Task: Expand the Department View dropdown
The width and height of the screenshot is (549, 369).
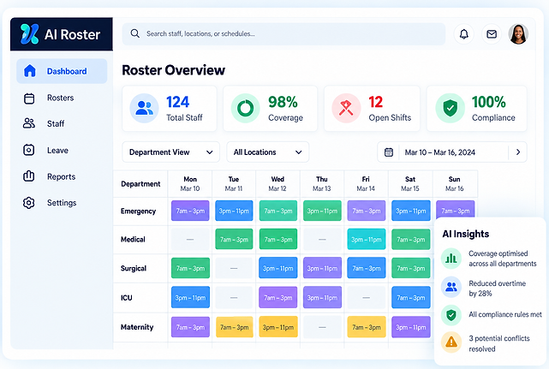Action: point(170,152)
